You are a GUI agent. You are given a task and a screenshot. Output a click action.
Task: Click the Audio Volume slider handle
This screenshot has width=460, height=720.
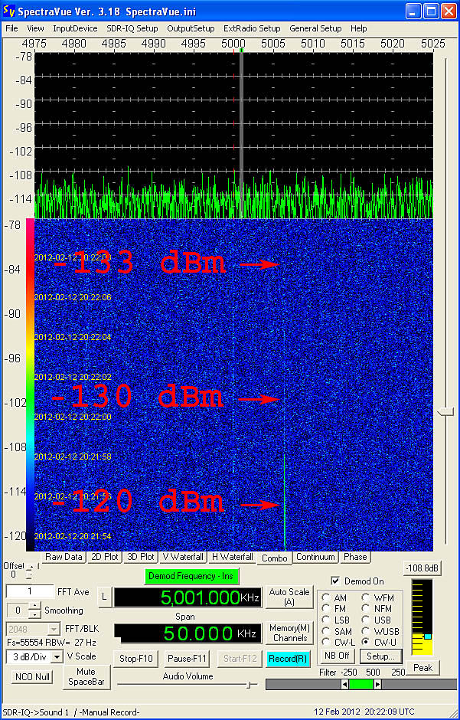[x=249, y=685]
